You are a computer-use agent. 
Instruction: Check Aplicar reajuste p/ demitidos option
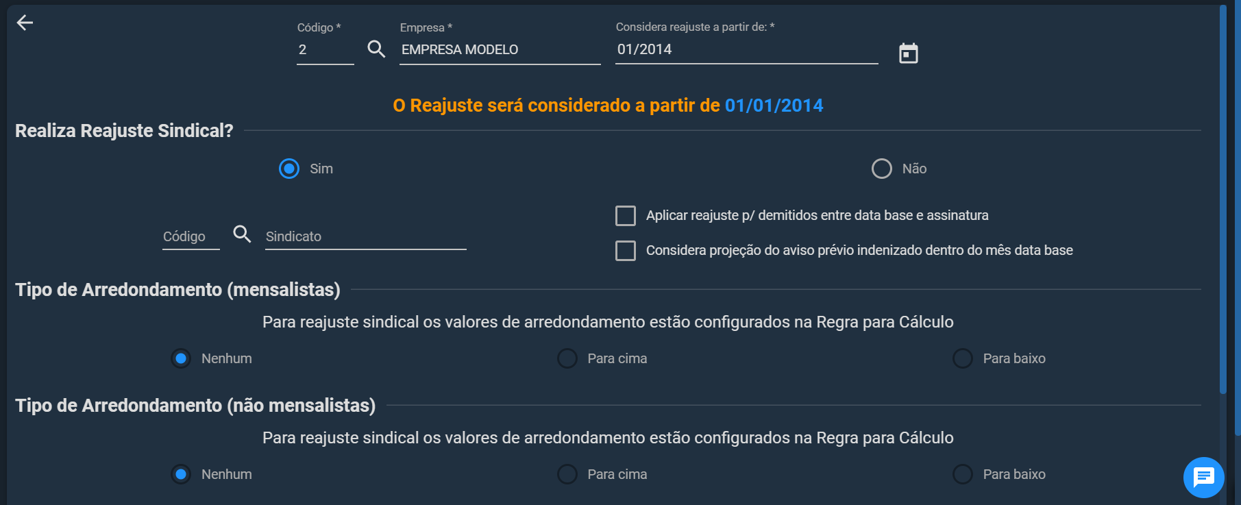coord(626,216)
